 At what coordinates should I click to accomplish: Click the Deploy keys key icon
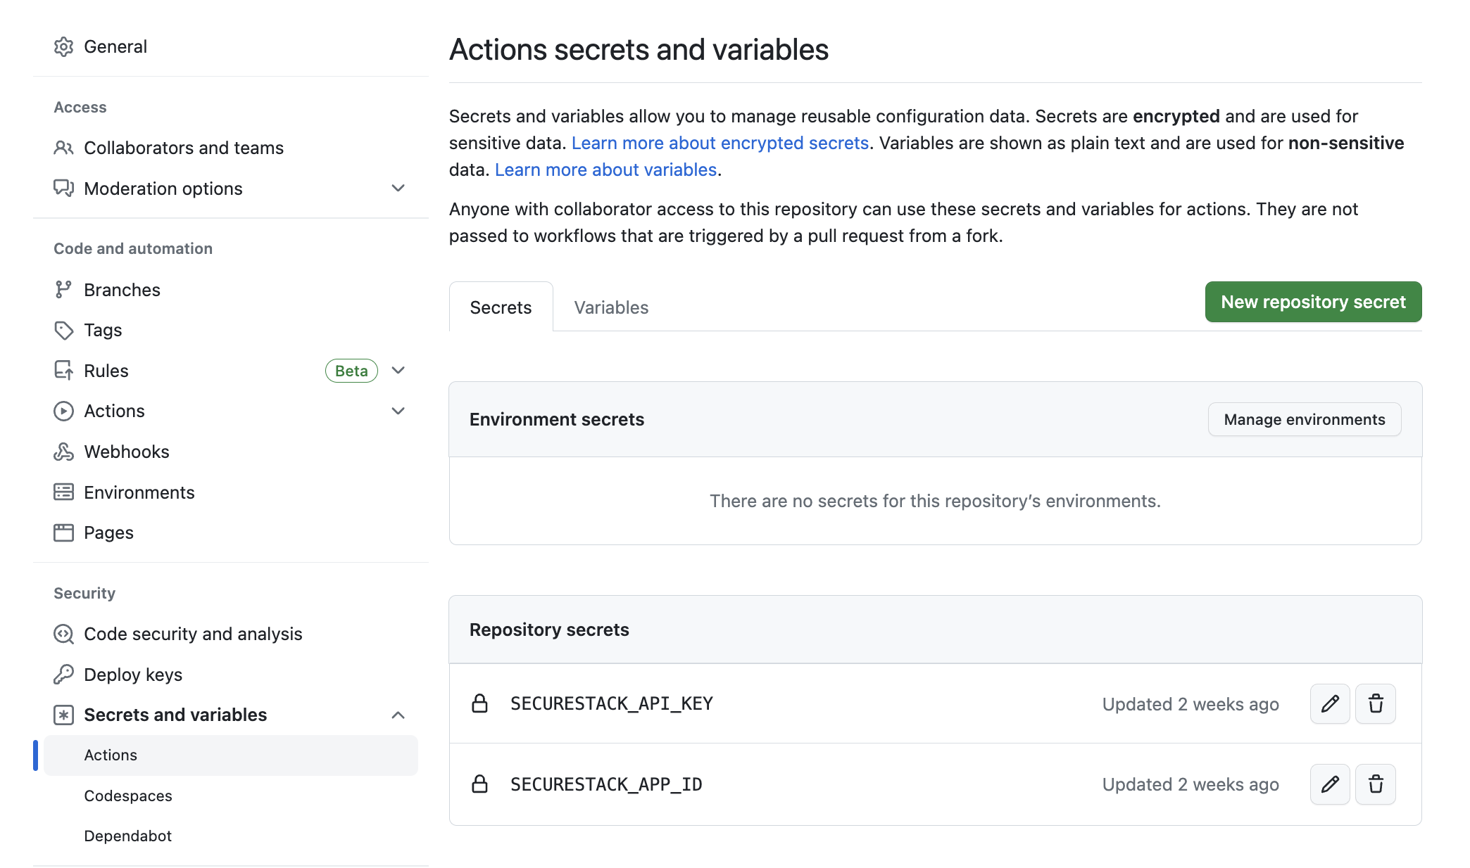[63, 675]
